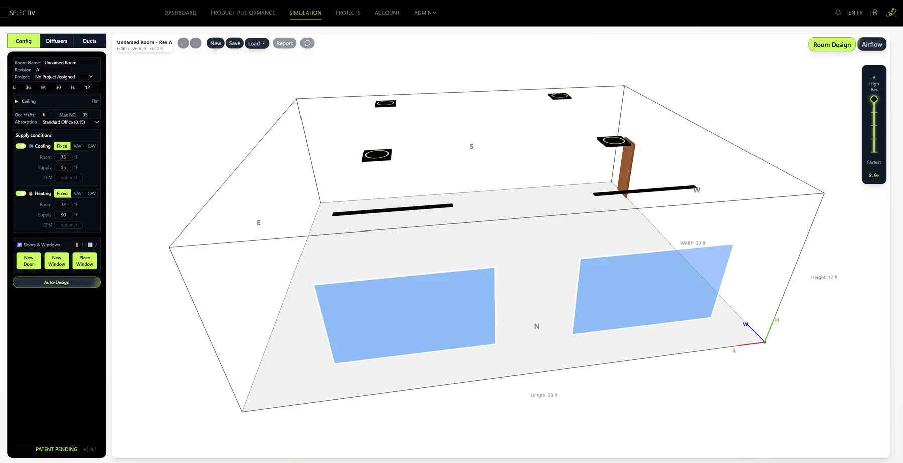Open the Project dropdown

[x=64, y=77]
